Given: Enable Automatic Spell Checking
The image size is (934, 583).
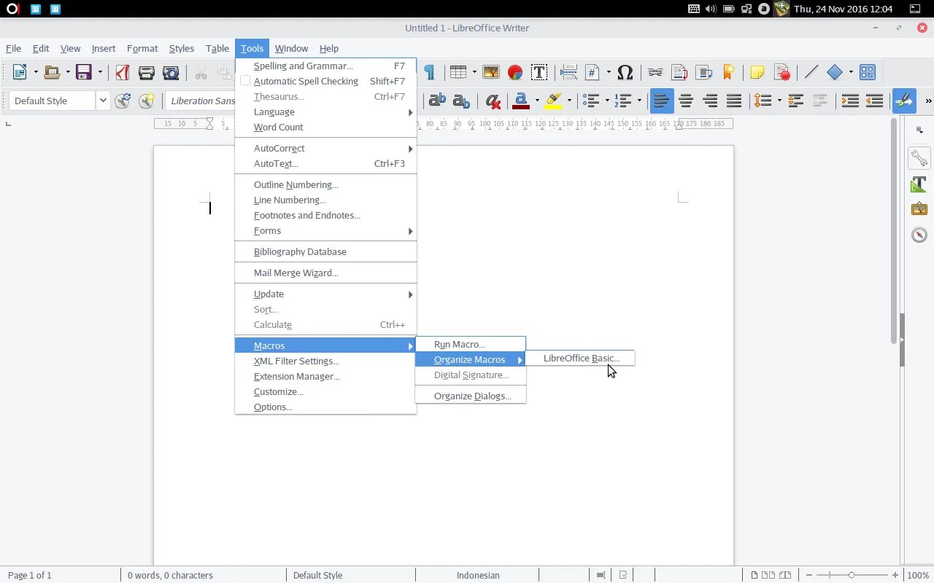Looking at the screenshot, I should tap(305, 81).
